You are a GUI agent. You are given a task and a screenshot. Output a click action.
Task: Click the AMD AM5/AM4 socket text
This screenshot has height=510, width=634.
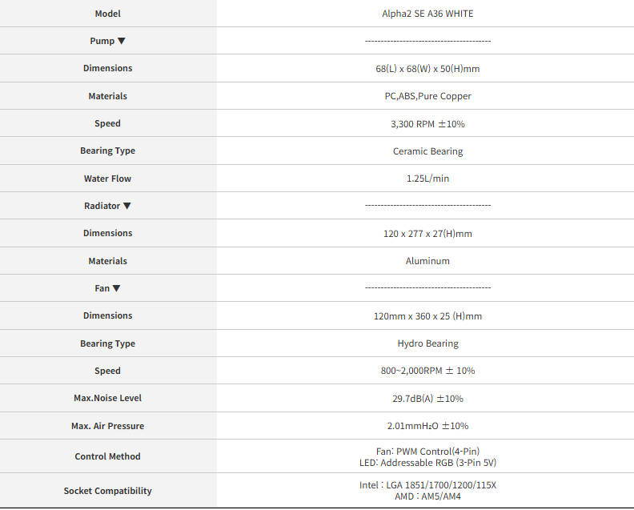(427, 496)
